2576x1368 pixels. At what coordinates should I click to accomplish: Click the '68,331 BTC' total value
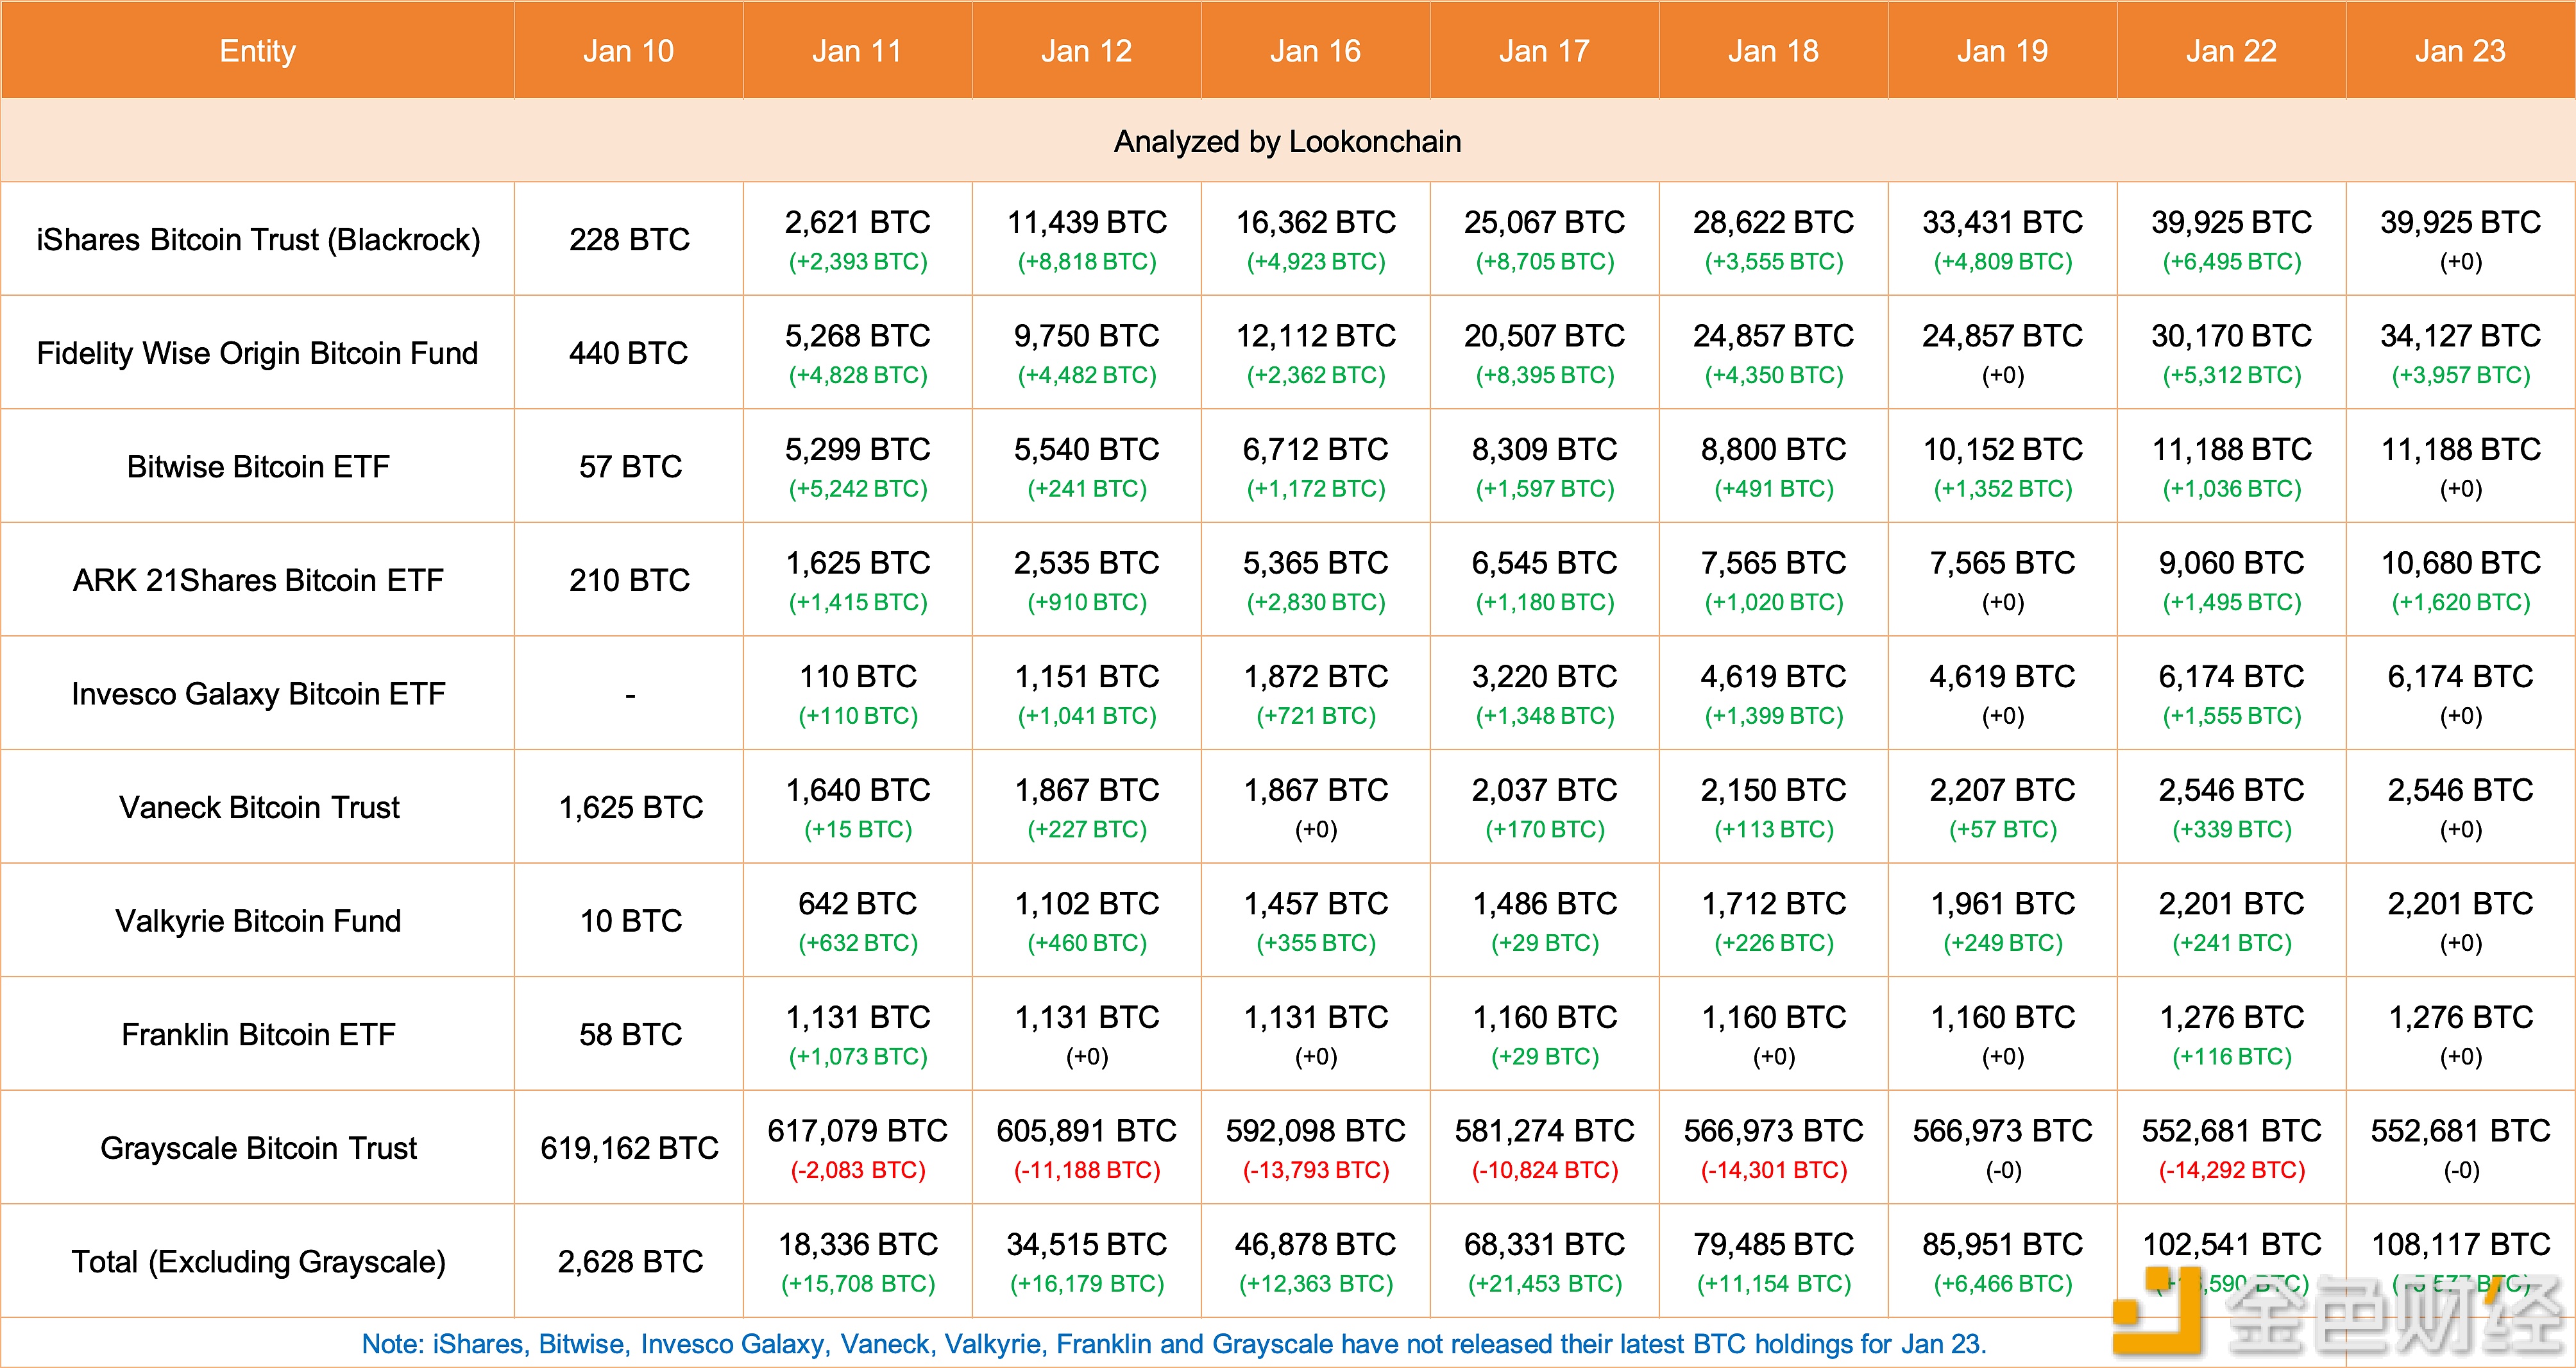(1544, 1244)
